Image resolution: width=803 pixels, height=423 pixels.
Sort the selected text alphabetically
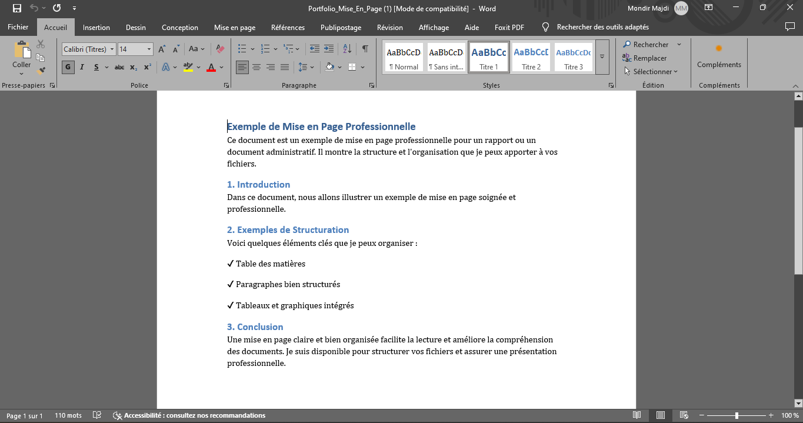click(347, 49)
